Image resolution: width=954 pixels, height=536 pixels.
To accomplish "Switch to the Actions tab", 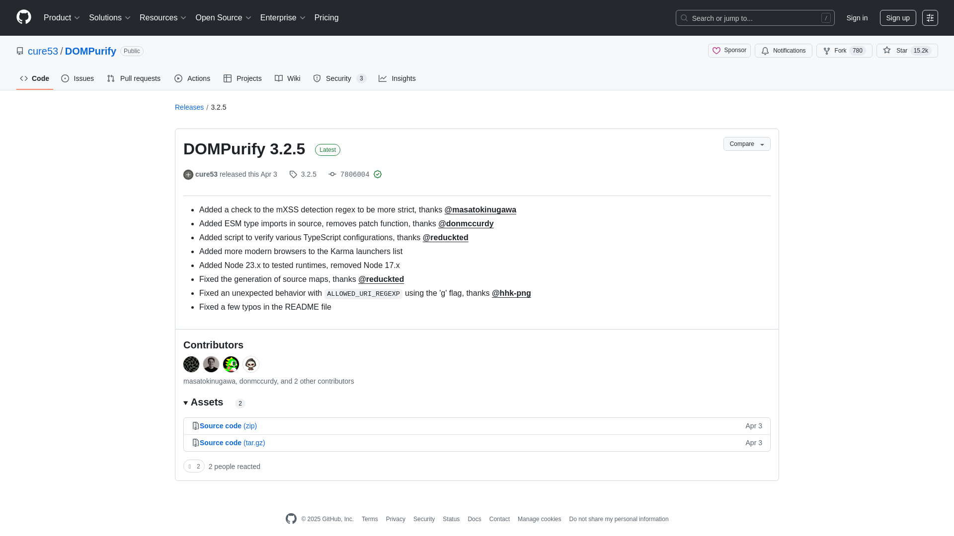I will 192,78.
